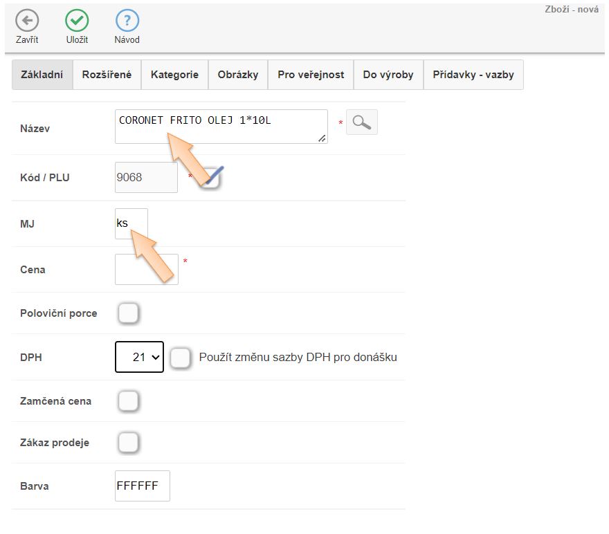
Task: Enable the Zamčená cena checkbox
Action: [x=128, y=401]
